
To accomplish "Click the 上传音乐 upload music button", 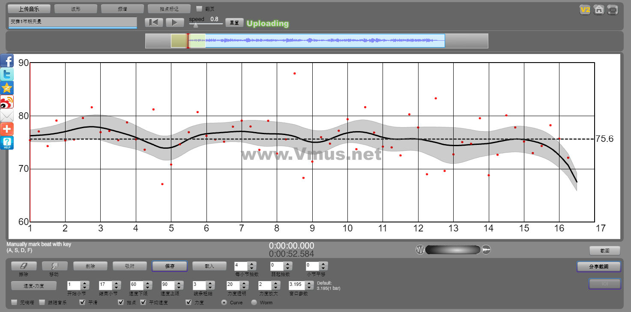I will 29,9.
